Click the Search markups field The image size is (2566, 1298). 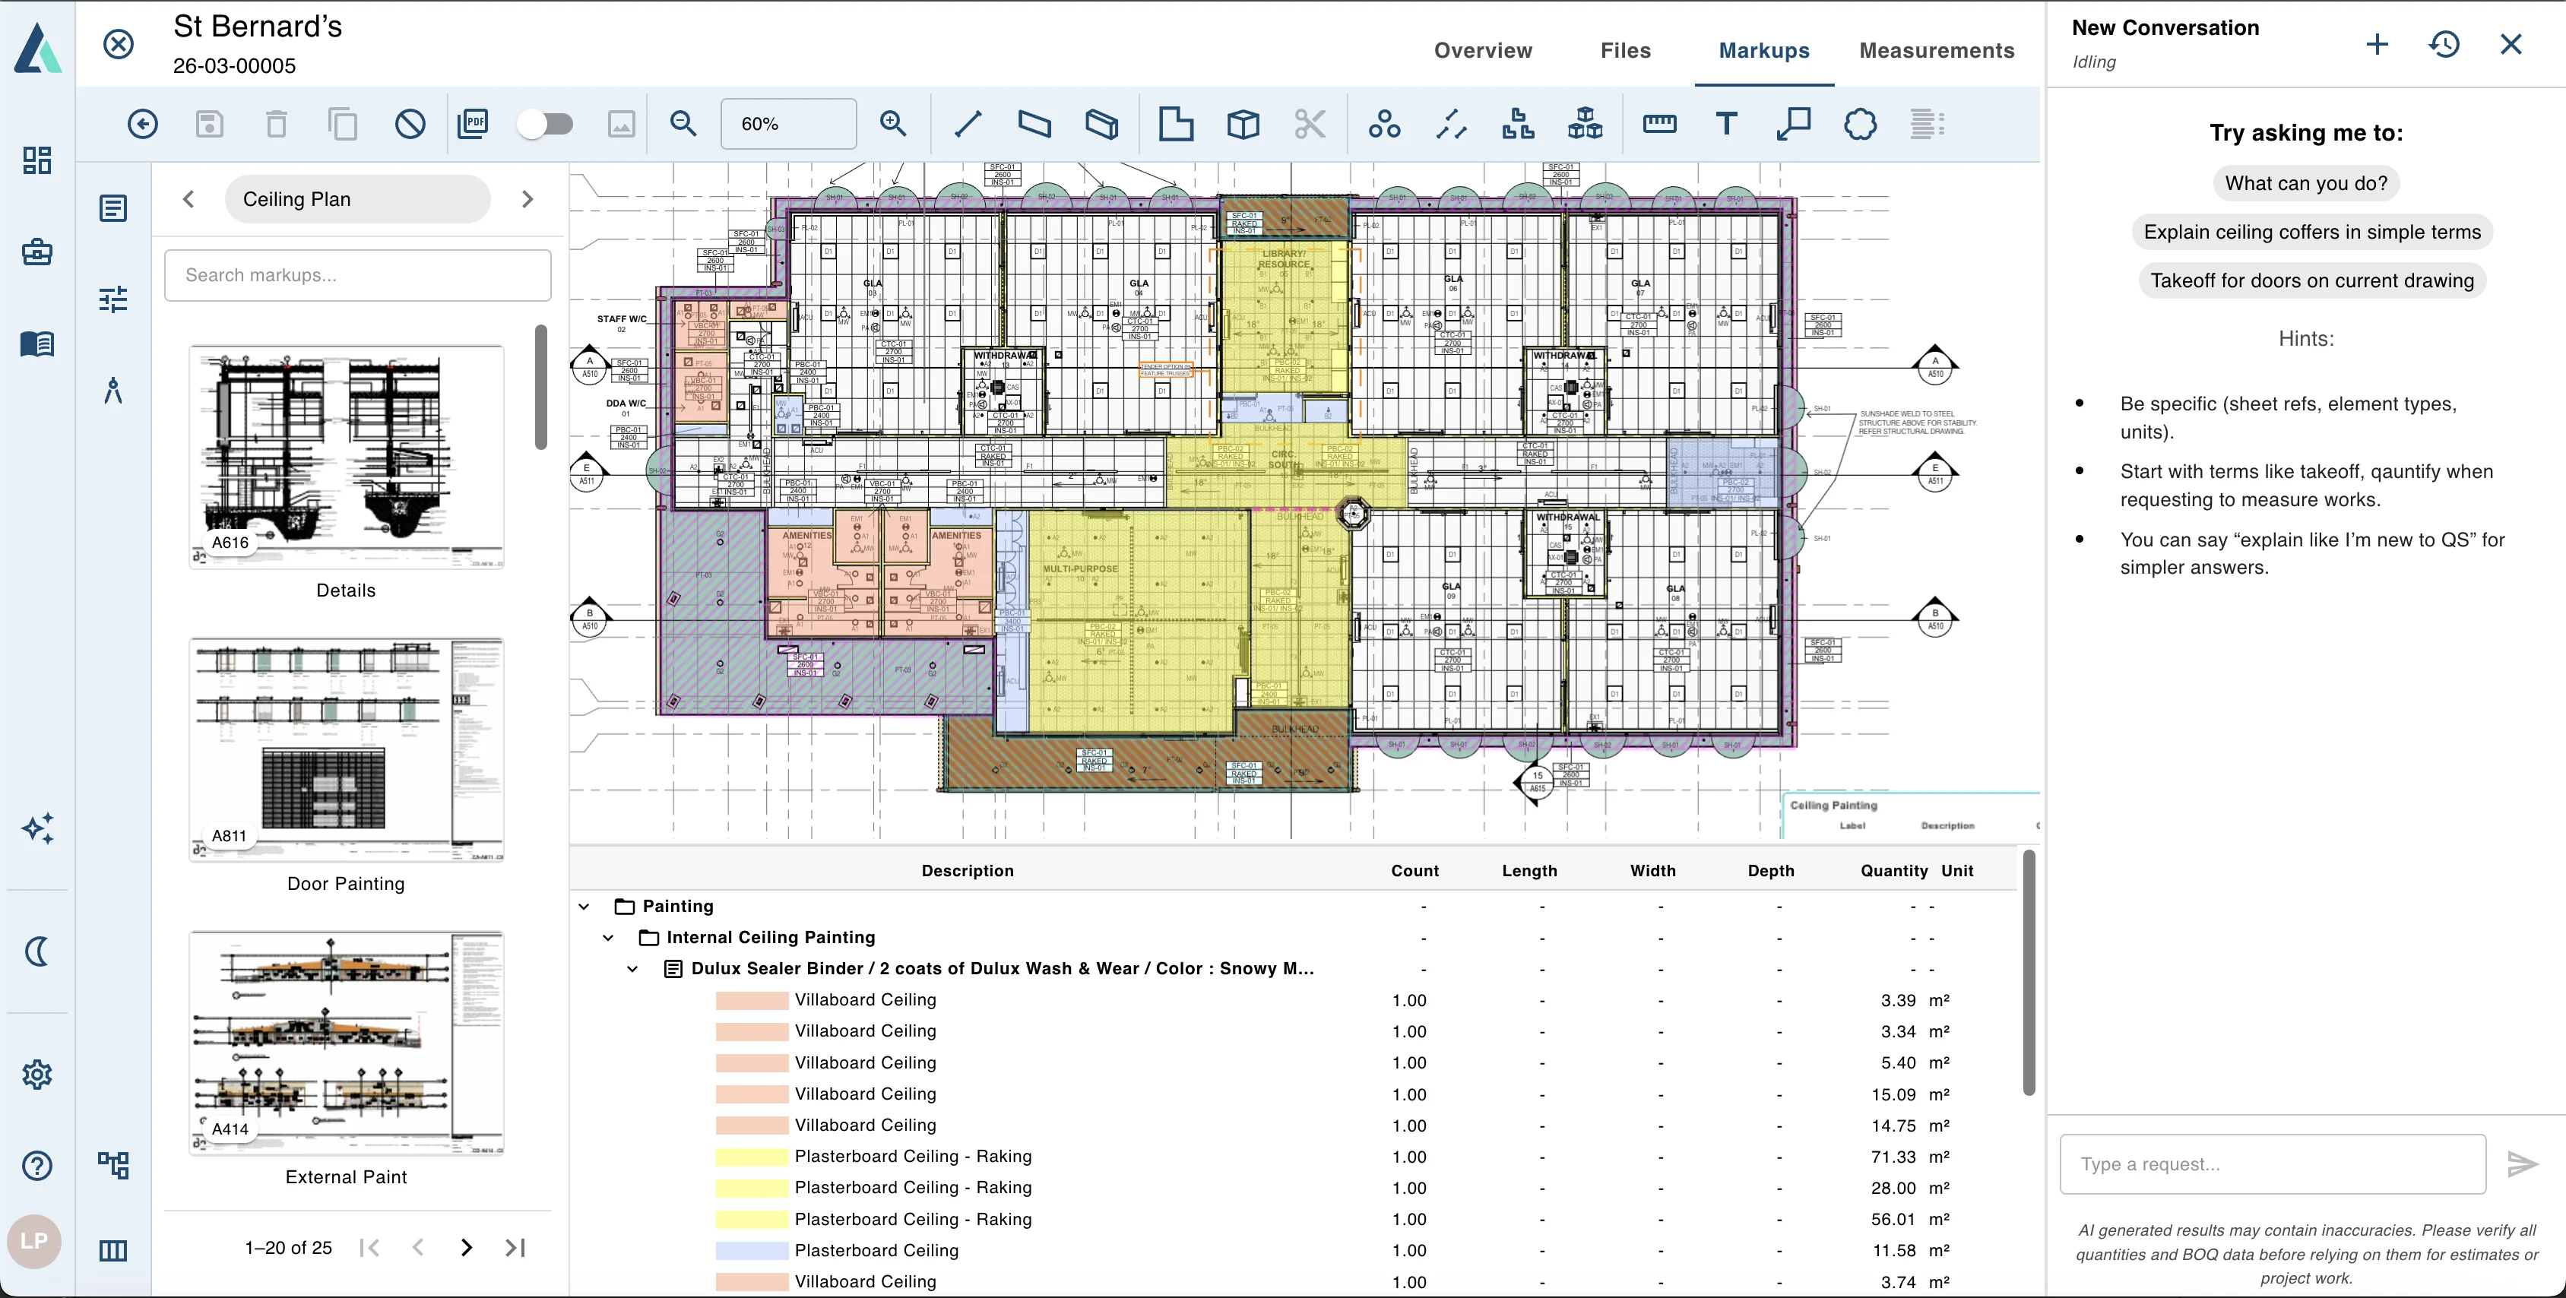point(357,275)
